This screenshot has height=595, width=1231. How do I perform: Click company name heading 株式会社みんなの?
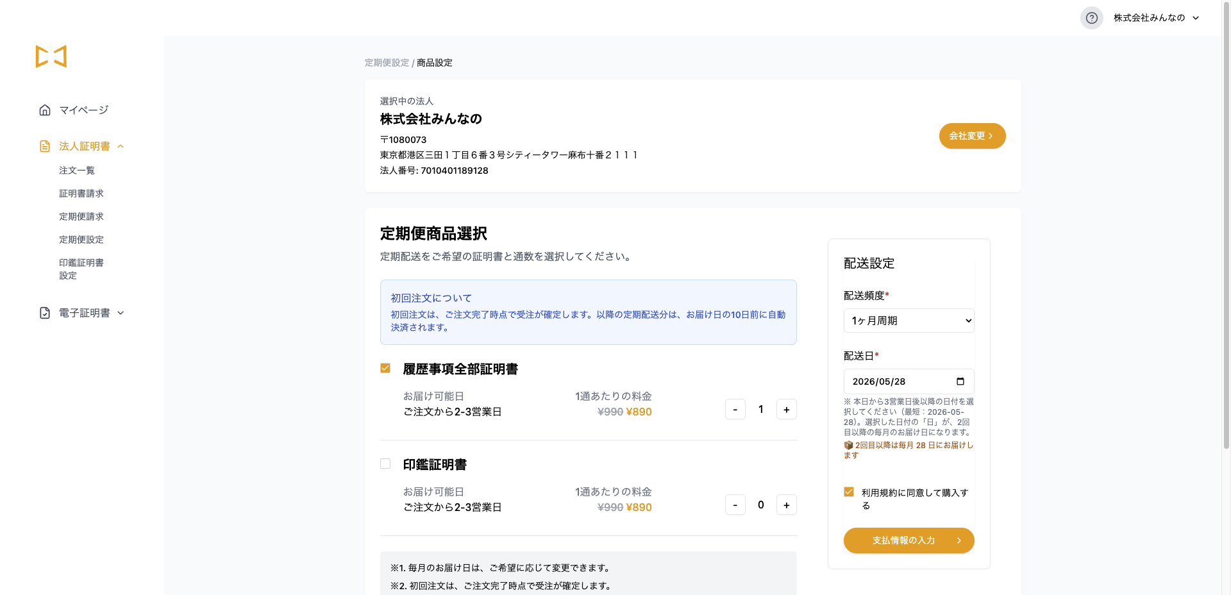point(431,119)
